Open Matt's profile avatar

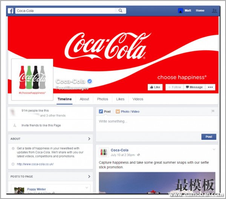pos(180,11)
